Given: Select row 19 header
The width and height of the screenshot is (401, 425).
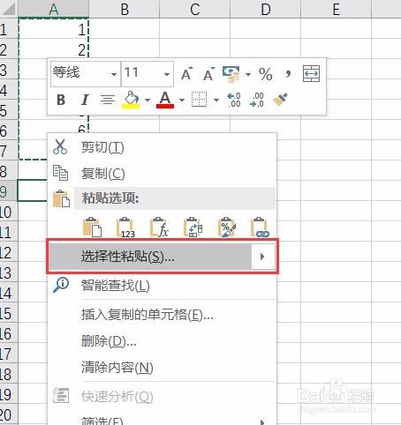Looking at the screenshot, I should 9,394.
